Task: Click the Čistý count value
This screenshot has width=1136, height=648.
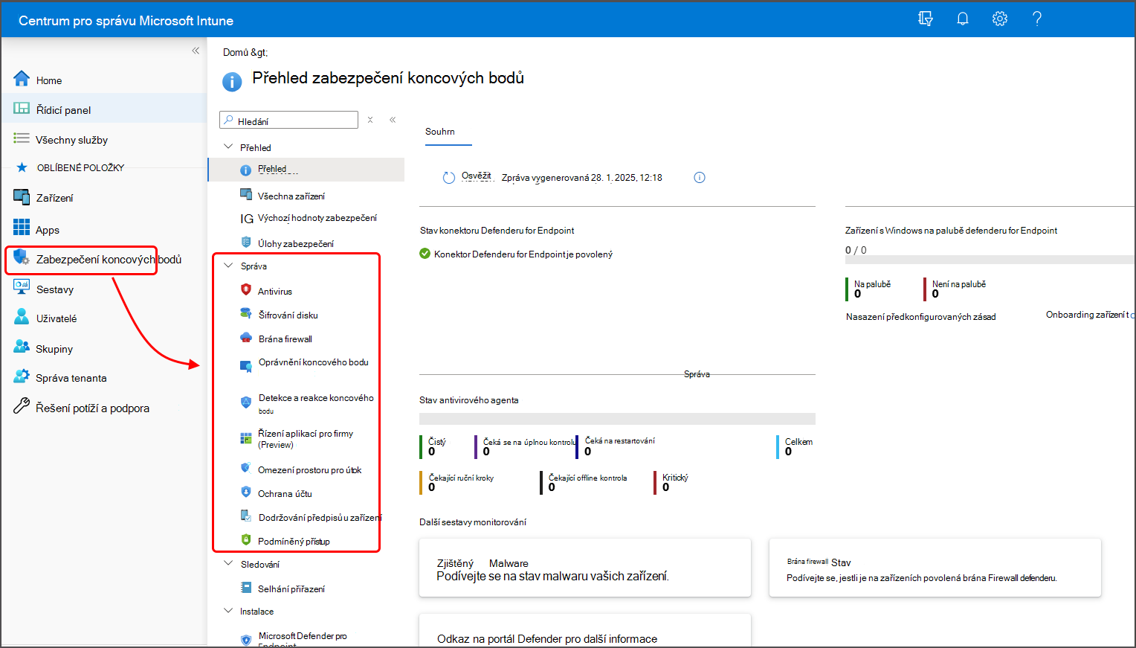Action: 432,452
